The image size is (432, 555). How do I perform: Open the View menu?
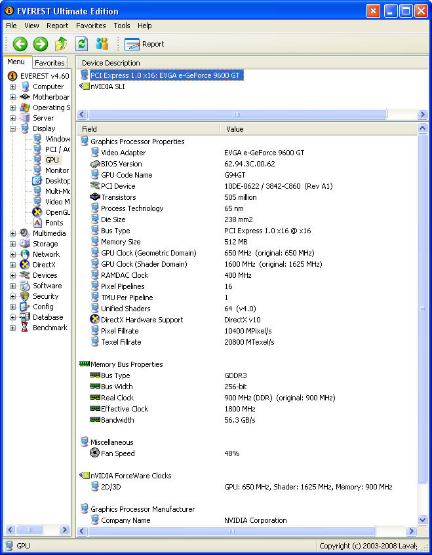[31, 26]
